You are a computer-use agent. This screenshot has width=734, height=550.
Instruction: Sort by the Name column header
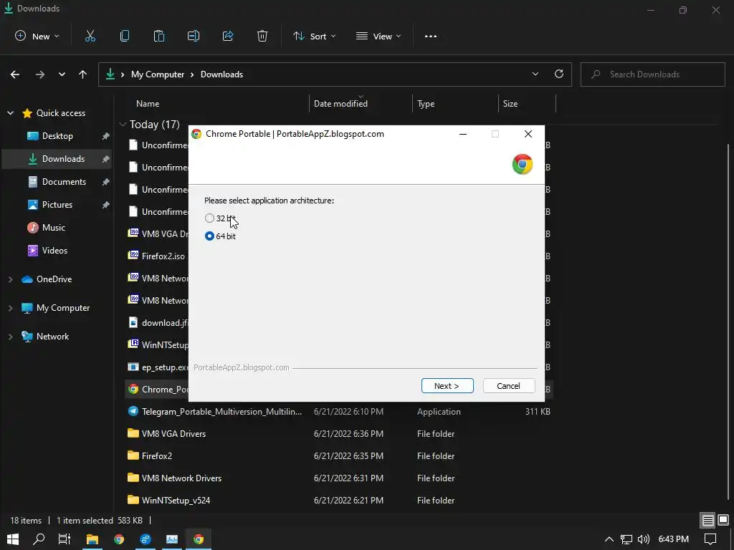[x=148, y=104]
